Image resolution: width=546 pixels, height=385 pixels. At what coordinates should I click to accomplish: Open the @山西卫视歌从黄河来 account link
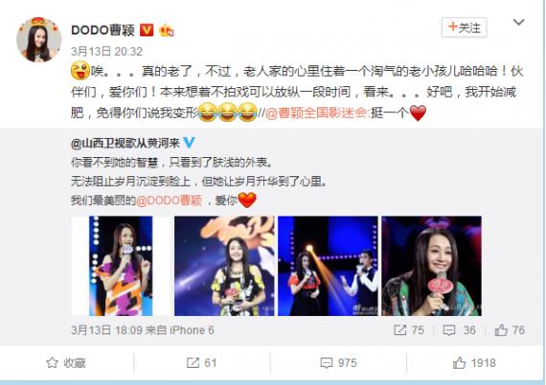tap(125, 143)
